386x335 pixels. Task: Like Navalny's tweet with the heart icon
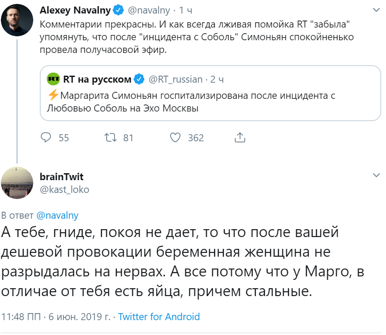click(175, 138)
